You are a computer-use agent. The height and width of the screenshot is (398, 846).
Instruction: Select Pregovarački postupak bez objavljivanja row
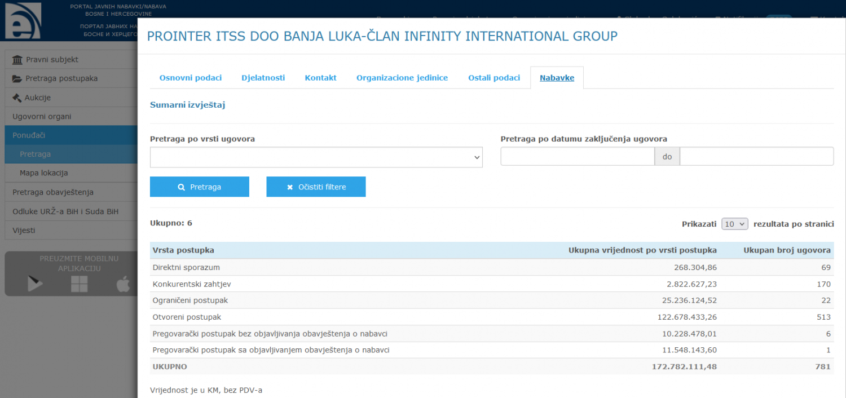pyautogui.click(x=492, y=334)
